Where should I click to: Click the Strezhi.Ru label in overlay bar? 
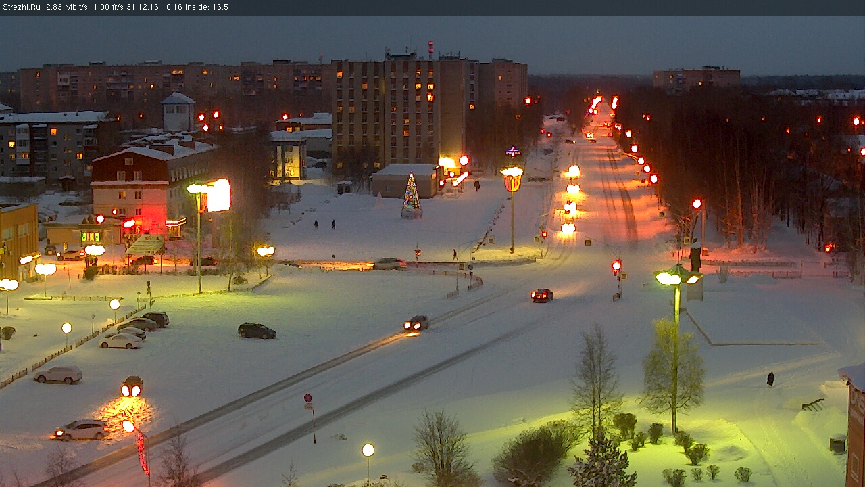coord(22,7)
